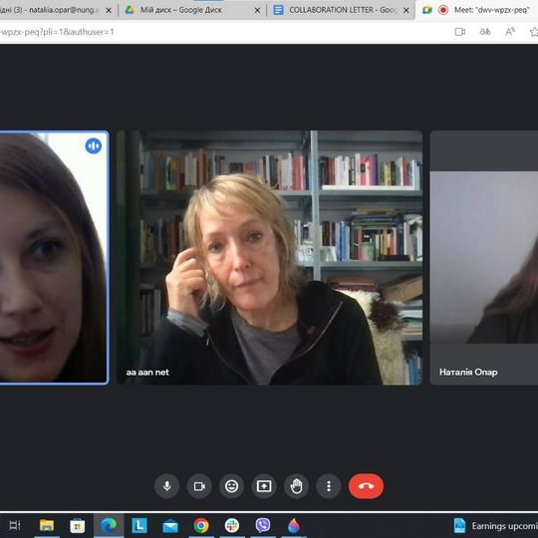Image resolution: width=538 pixels, height=538 pixels.
Task: Close the Google Диск tab
Action: point(257,11)
